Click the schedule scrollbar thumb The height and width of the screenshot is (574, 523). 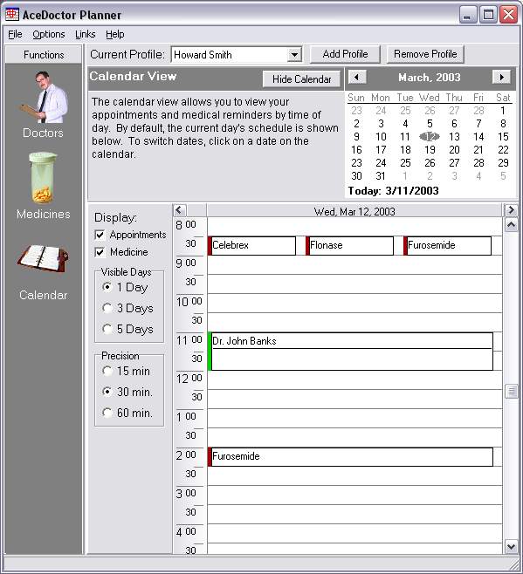[x=511, y=392]
